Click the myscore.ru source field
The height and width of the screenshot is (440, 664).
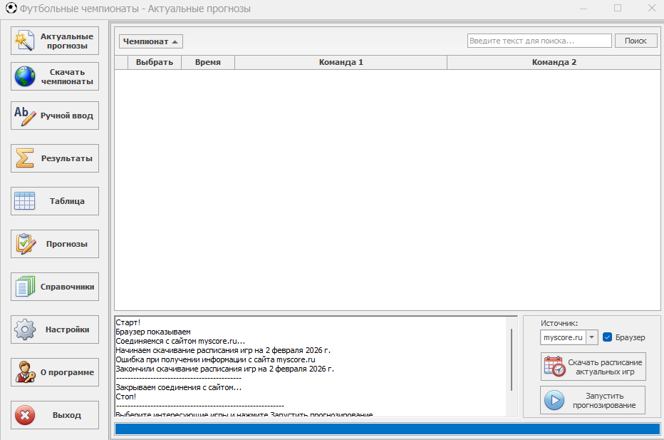pyautogui.click(x=564, y=337)
